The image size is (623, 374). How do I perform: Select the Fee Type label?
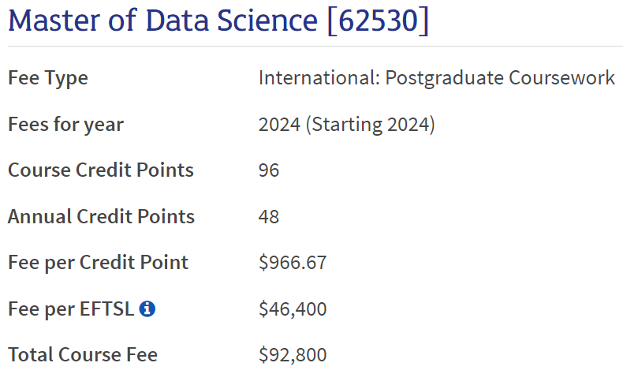[x=48, y=78]
